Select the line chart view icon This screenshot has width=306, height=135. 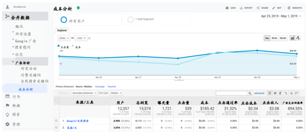pos(292,38)
